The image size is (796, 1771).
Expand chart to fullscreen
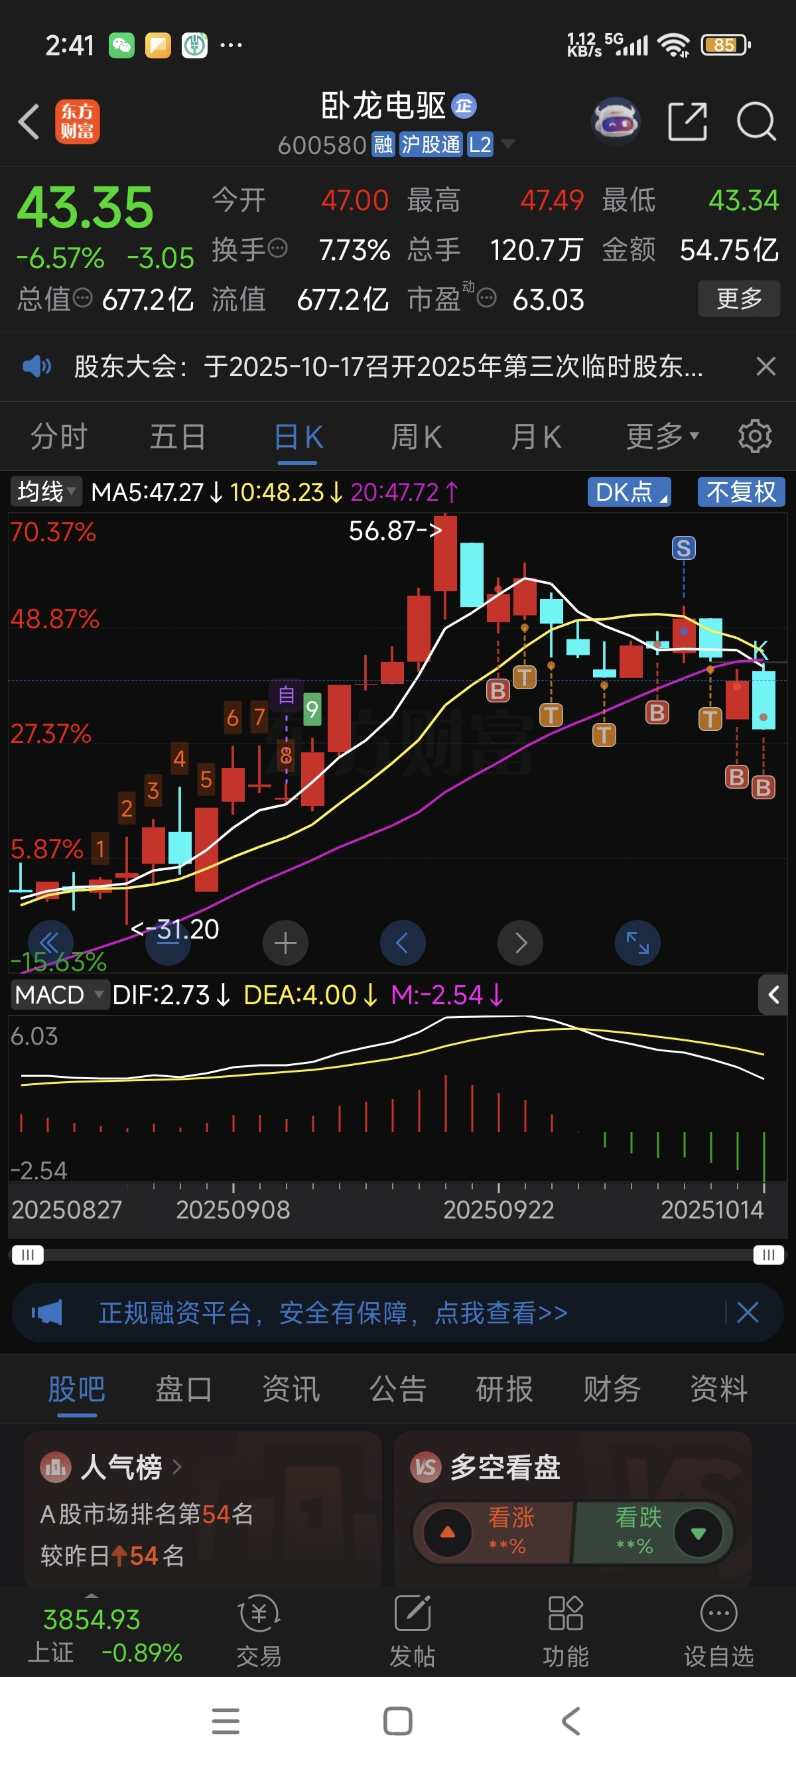coord(638,943)
